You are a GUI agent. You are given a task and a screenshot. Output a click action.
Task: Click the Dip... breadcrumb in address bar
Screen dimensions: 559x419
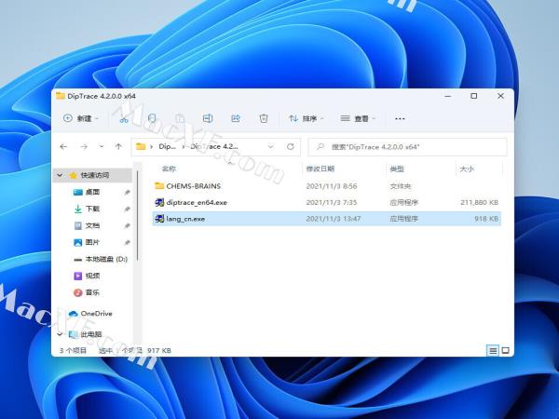tap(167, 146)
